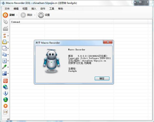The width and height of the screenshot is (154, 122).
Task: Click the blue info message bubble icon
Action: [x=5, y=93]
